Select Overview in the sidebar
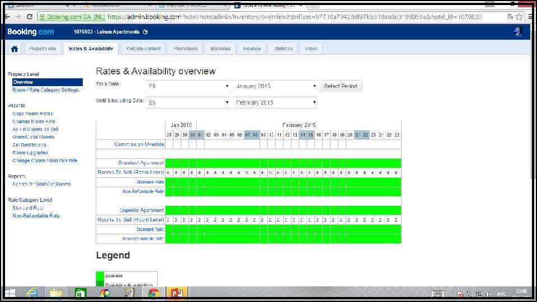Image resolution: width=537 pixels, height=302 pixels. (x=48, y=82)
